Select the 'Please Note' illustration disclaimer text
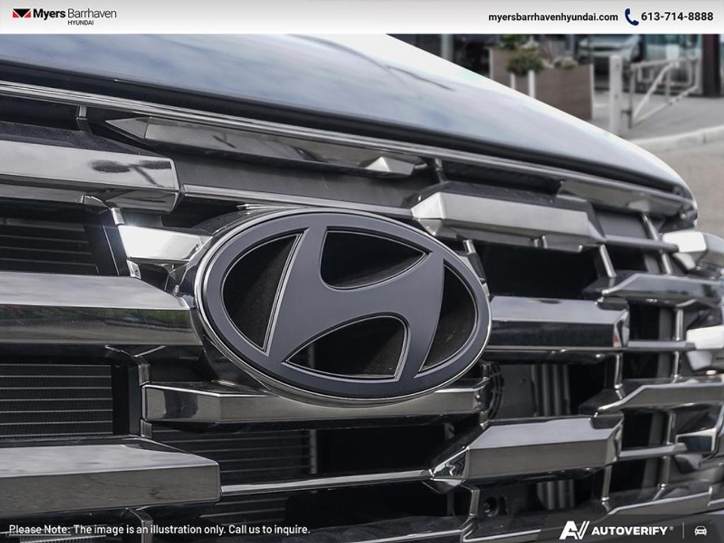 tap(160, 529)
